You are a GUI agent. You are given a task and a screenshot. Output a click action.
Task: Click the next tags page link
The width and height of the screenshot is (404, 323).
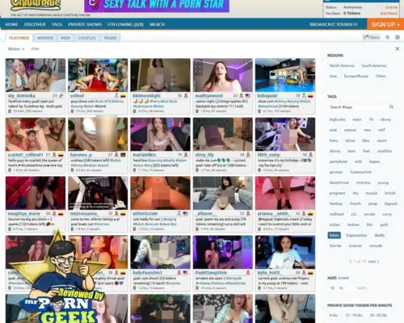click(x=373, y=262)
